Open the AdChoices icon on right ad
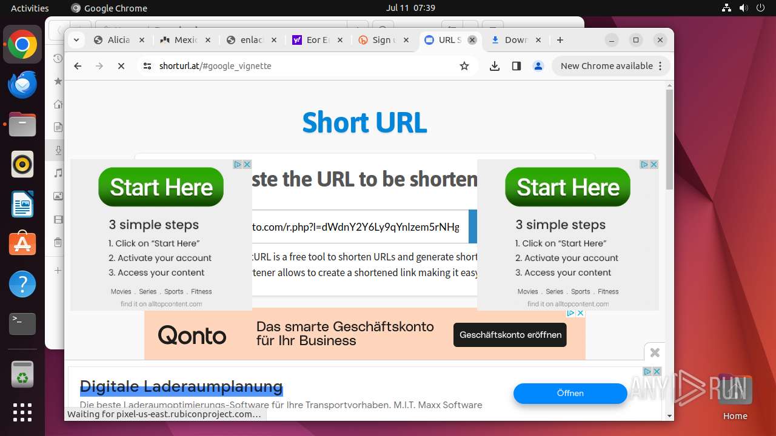Screen dimensions: 776x436 [644, 164]
